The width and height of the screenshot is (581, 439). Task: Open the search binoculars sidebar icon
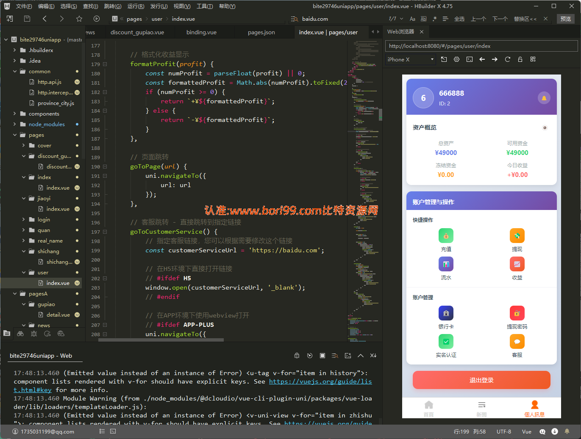coord(20,334)
